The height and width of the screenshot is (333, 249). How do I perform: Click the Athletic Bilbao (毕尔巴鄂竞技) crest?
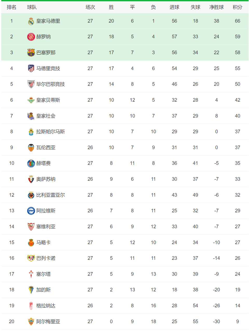click(31, 84)
